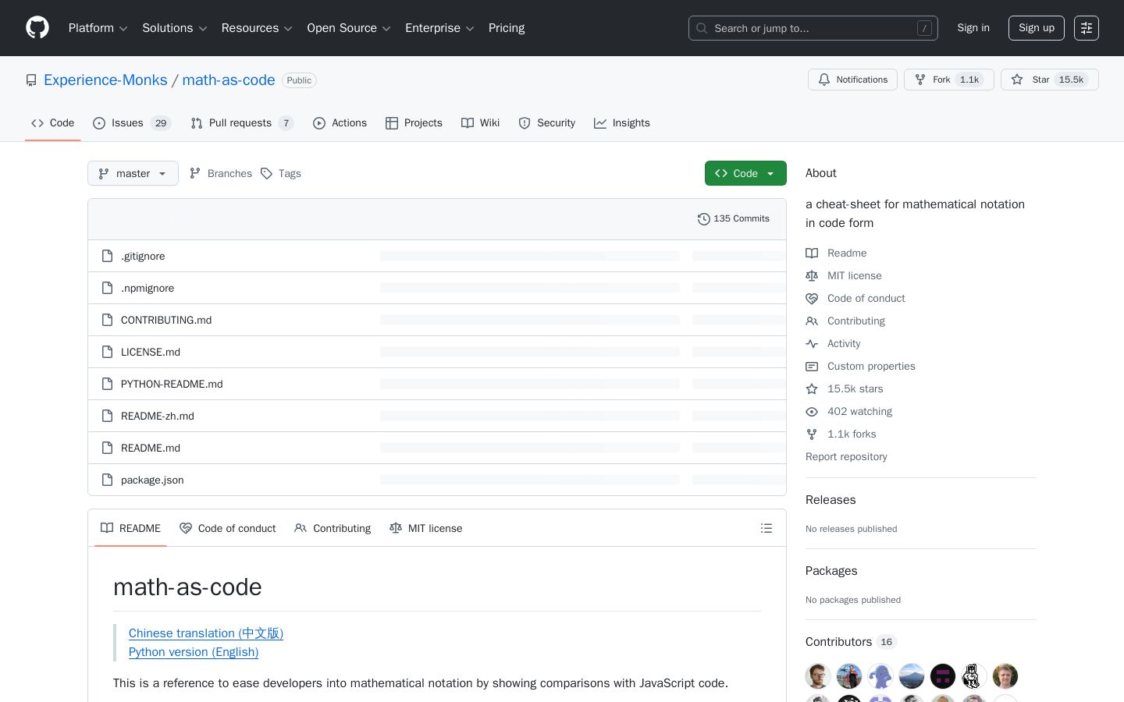Expand the green Code dropdown button
The width and height of the screenshot is (1124, 702).
[x=745, y=173]
